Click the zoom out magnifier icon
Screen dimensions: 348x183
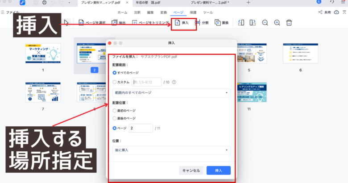point(265,23)
